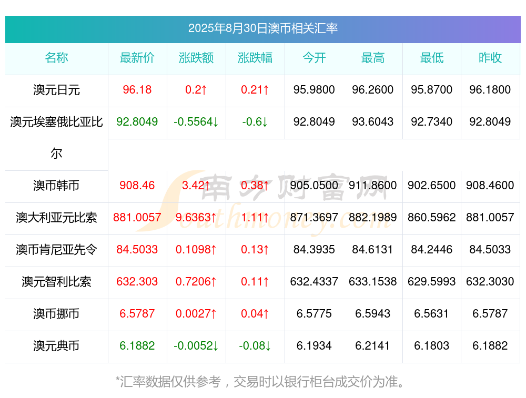Click change percent 0.11↑
Image resolution: width=526 pixels, height=398 pixels.
click(255, 281)
